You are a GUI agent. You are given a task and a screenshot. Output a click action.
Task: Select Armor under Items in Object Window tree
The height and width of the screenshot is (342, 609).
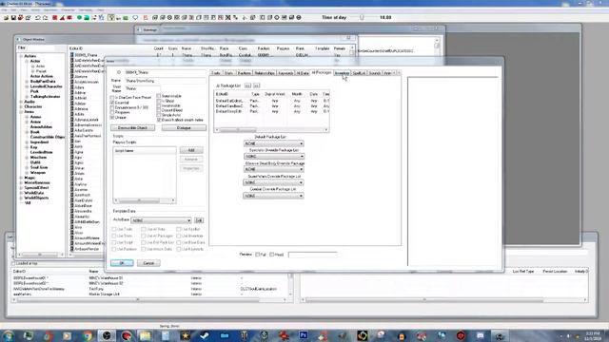[35, 122]
